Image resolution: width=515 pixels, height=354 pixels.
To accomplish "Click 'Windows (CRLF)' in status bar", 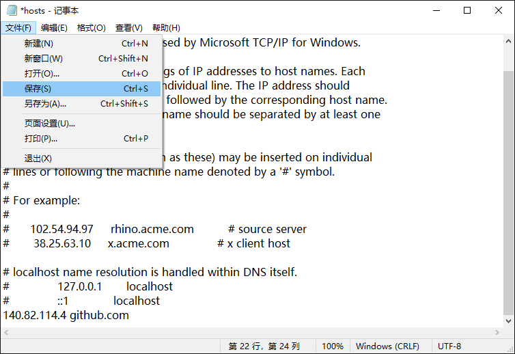I will pos(387,346).
